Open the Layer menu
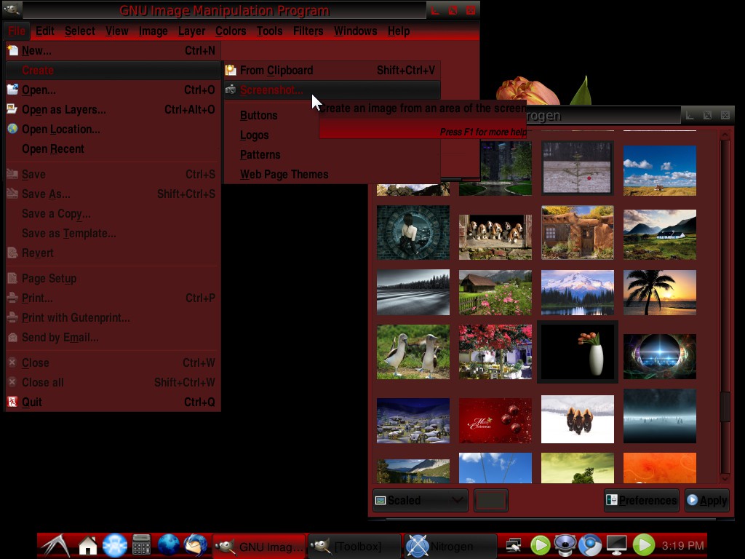 [191, 31]
